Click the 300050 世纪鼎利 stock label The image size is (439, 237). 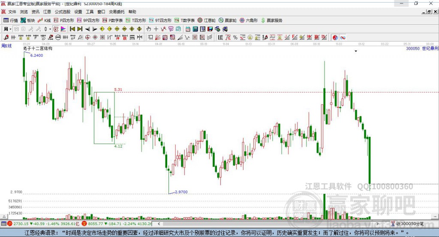[x=422, y=49]
